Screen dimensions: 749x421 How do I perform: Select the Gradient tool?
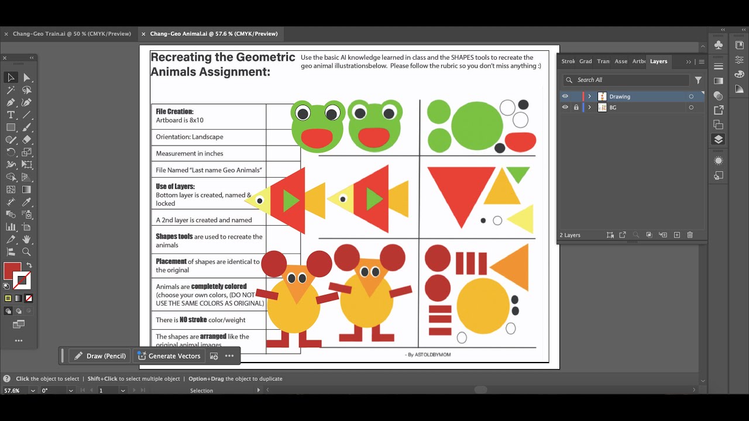pos(26,189)
